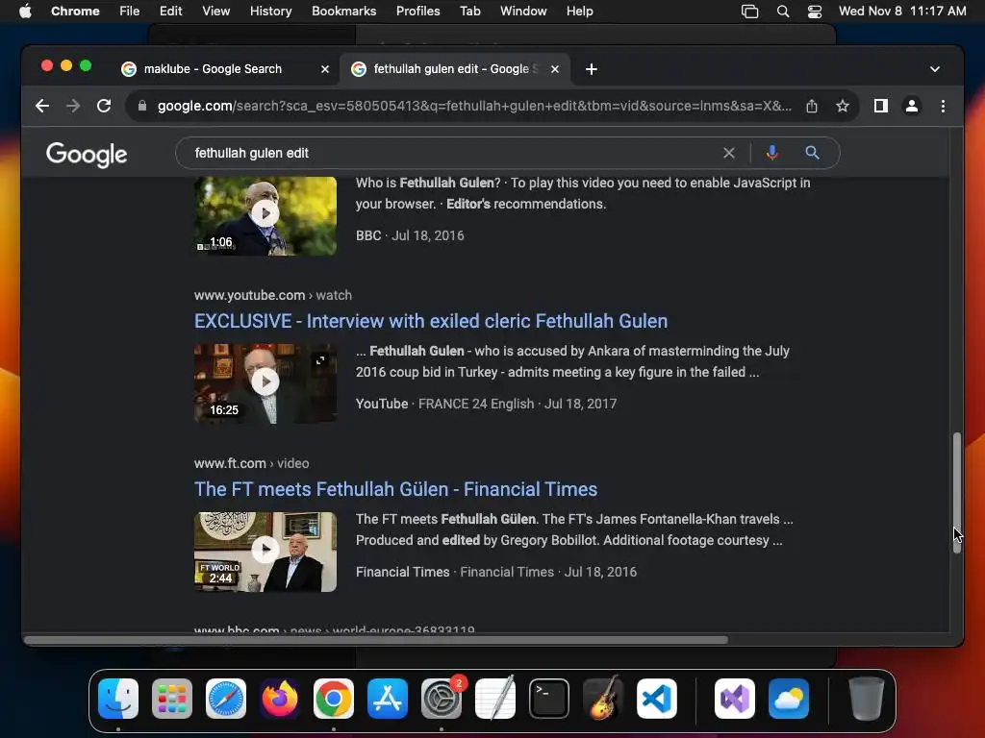This screenshot has width=985, height=738.
Task: Open EXCLUSIVE Interview with exiled cleric link
Action: pos(431,321)
